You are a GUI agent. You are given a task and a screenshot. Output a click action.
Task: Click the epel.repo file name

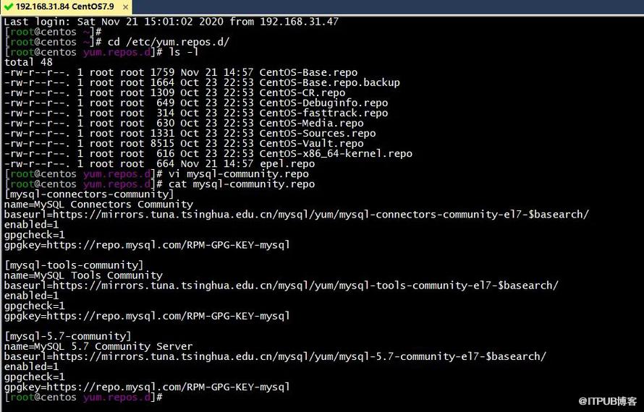pos(287,164)
